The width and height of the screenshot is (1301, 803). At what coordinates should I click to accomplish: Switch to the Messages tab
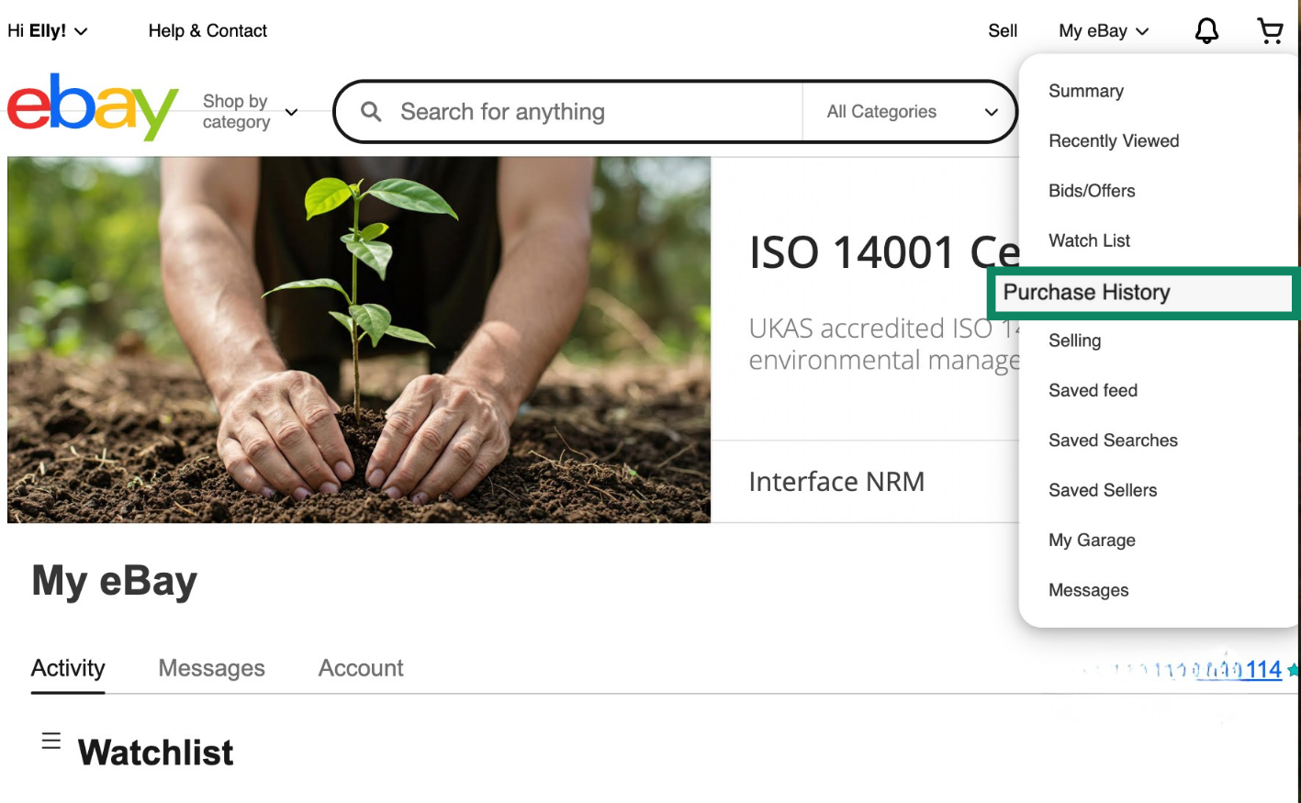211,668
